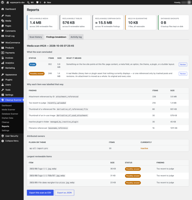The image size is (192, 200).
Task: Click the derivative_of_used_attachment code tag
Action: (72, 115)
